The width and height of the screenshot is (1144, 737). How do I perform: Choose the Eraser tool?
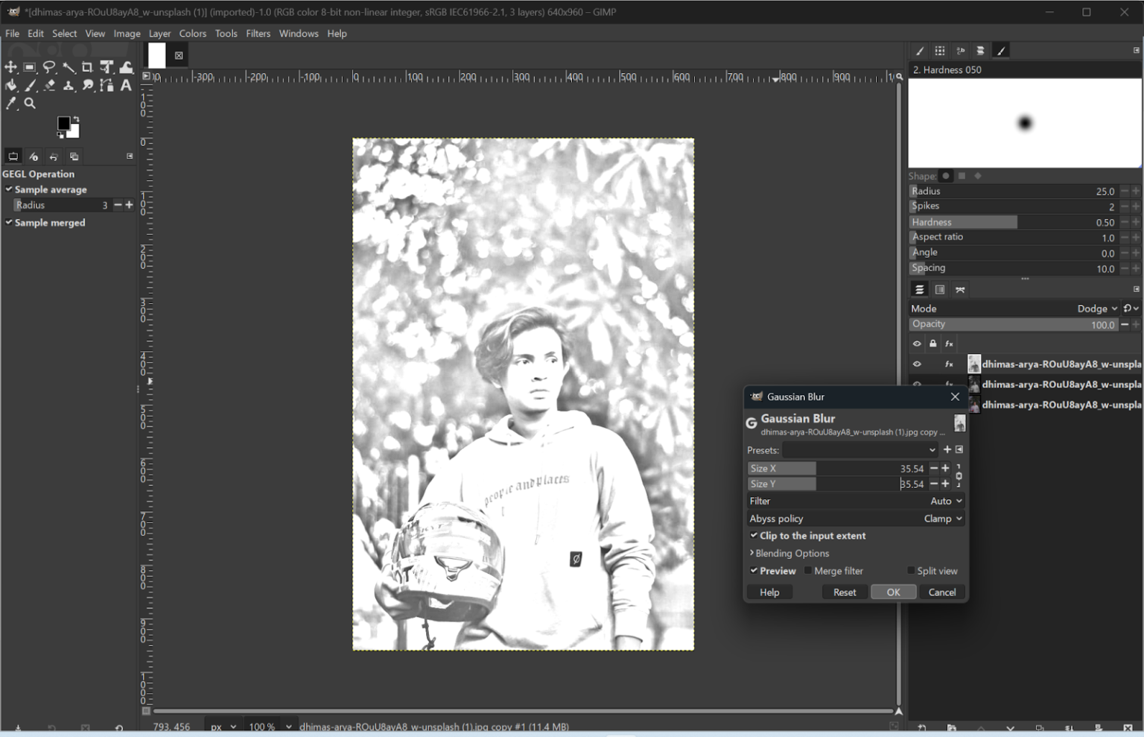(49, 86)
